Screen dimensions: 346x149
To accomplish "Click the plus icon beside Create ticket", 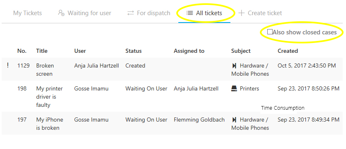I will pyautogui.click(x=241, y=13).
